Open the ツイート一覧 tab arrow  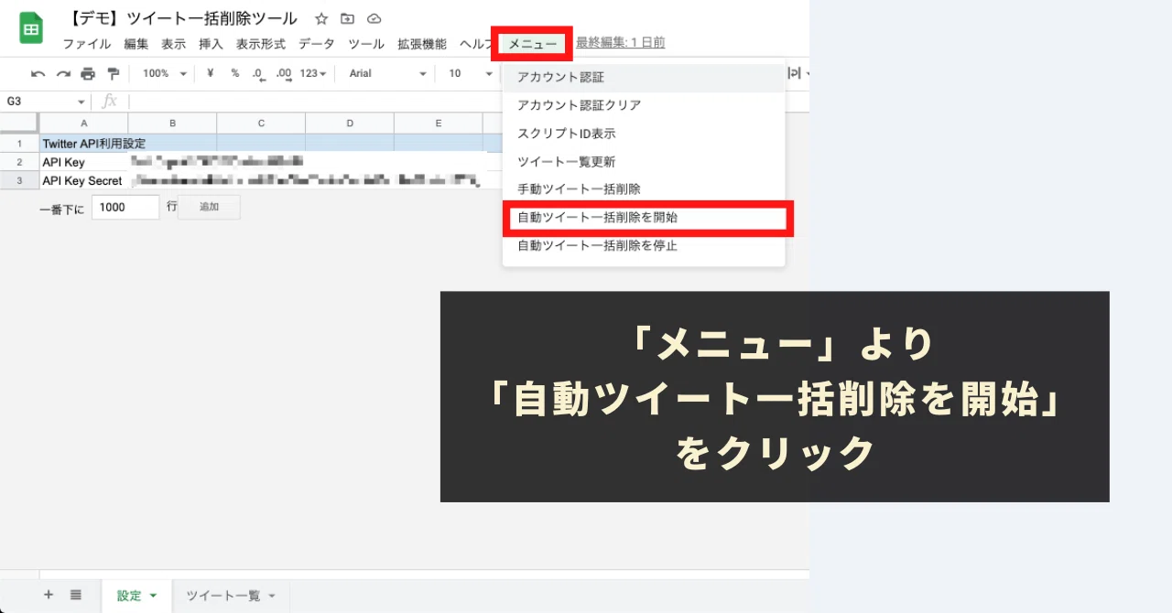coord(272,596)
